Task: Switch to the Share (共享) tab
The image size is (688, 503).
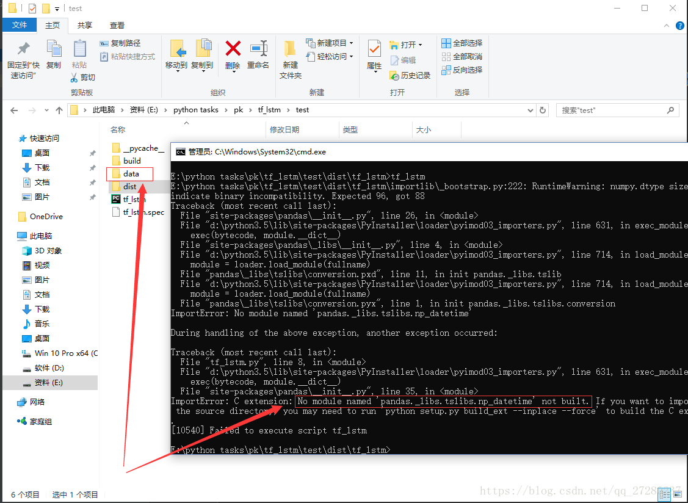Action: tap(85, 26)
